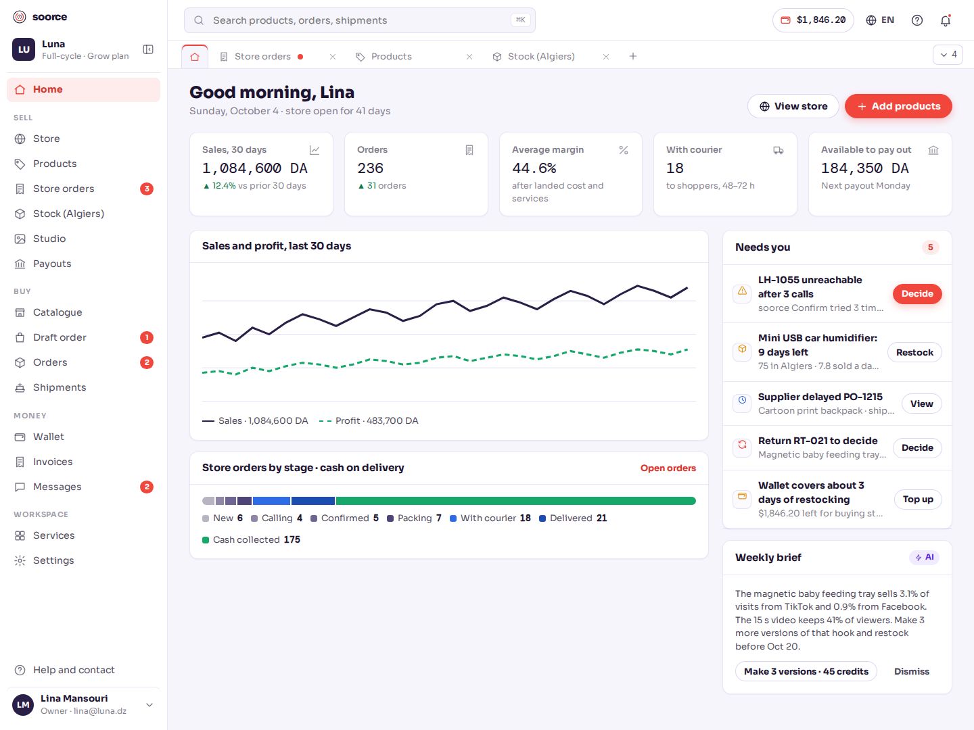Image resolution: width=974 pixels, height=730 pixels.
Task: Expand the tab count dropdown showing 4
Action: (x=948, y=55)
